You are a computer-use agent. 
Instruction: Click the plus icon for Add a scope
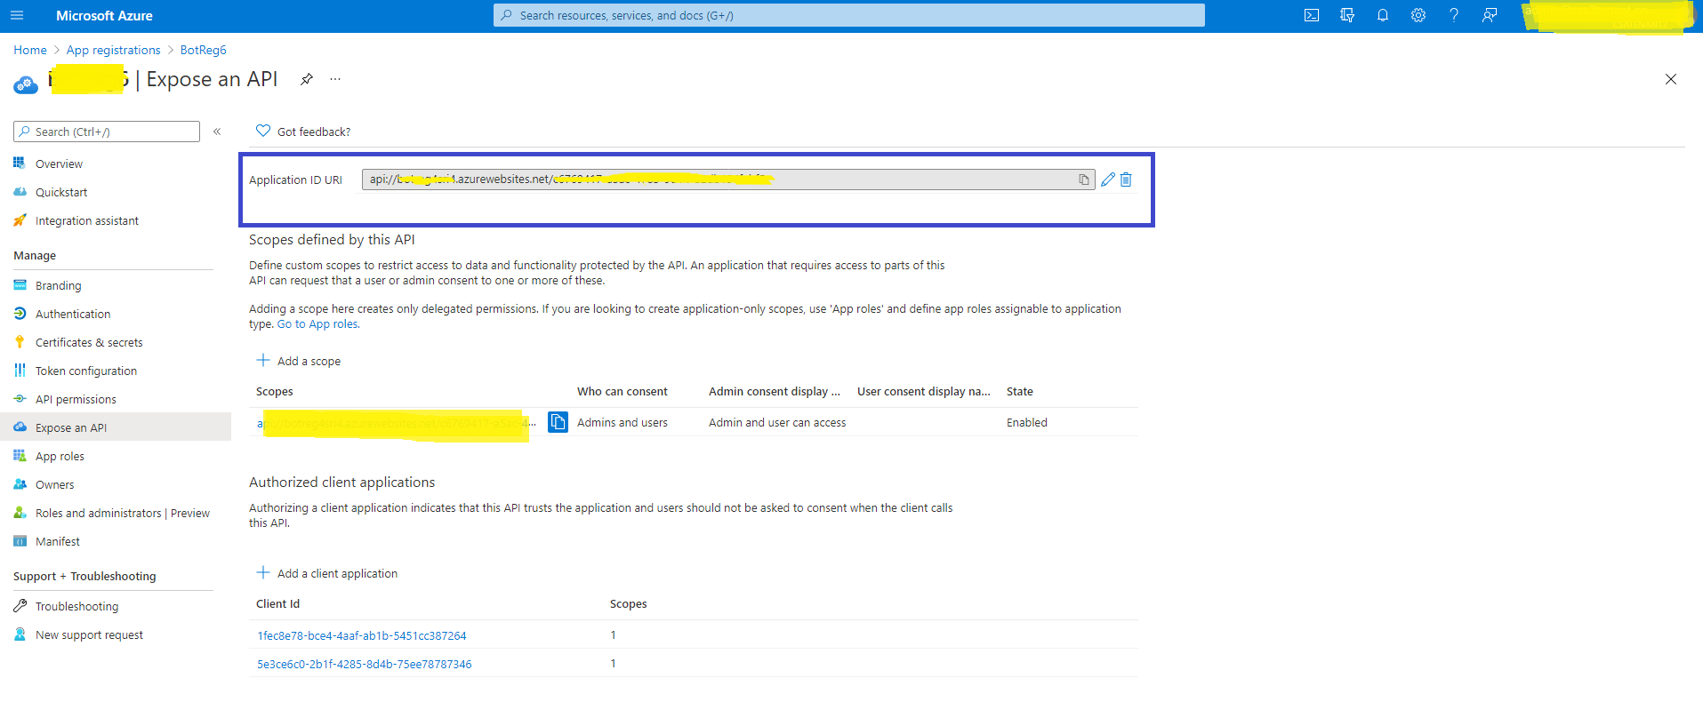pos(263,360)
